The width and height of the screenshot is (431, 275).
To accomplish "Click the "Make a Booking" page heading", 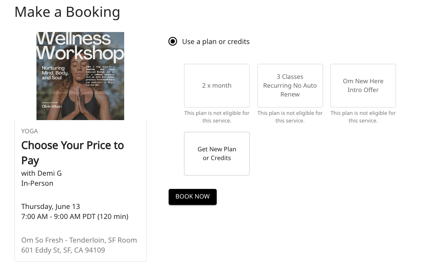I will click(x=67, y=12).
